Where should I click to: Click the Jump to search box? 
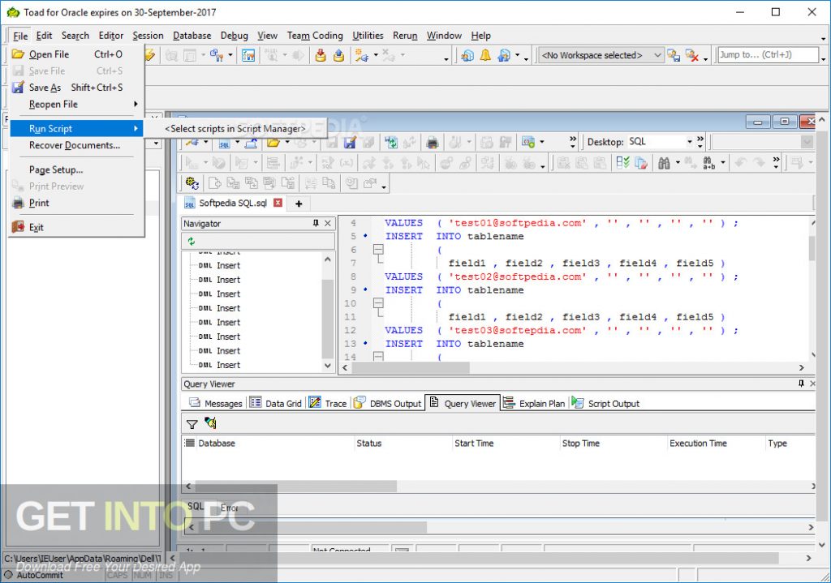click(768, 54)
